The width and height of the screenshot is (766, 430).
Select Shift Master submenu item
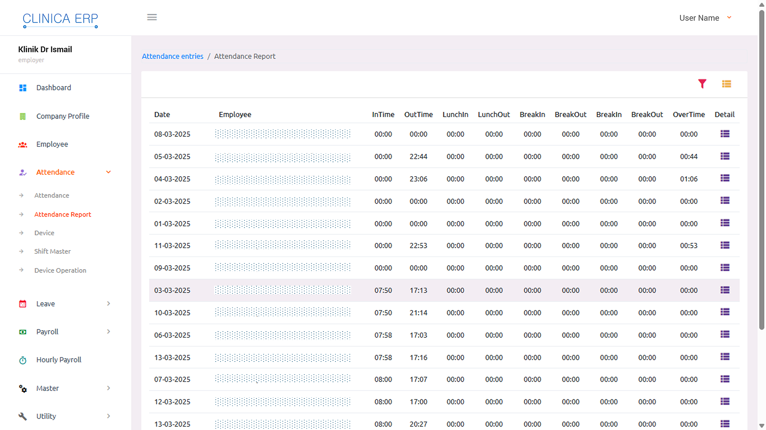pos(52,251)
